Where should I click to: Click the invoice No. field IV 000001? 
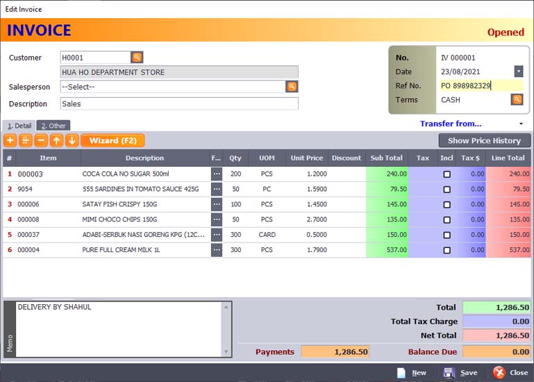[481, 58]
